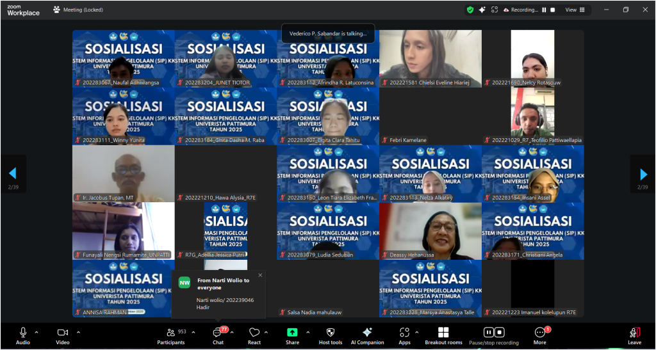Pause recording in the top bar
Image resolution: width=656 pixels, height=350 pixels.
(x=545, y=10)
